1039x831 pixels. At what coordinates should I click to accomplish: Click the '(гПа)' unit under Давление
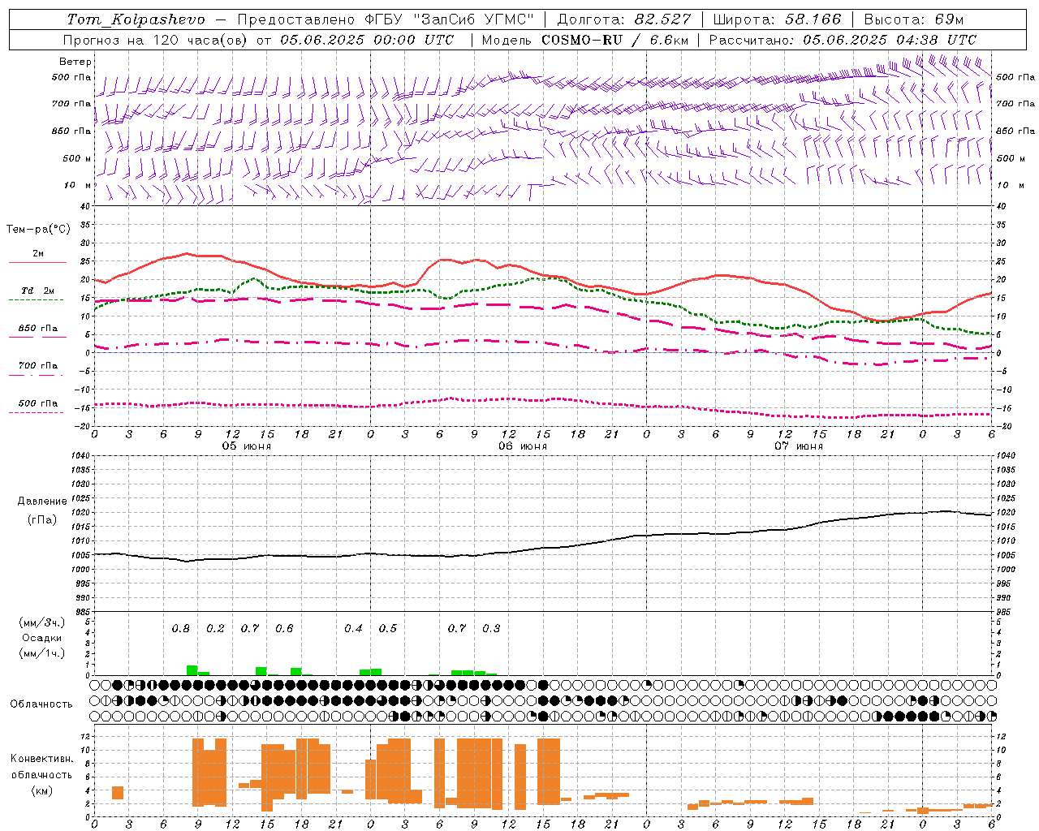click(41, 520)
